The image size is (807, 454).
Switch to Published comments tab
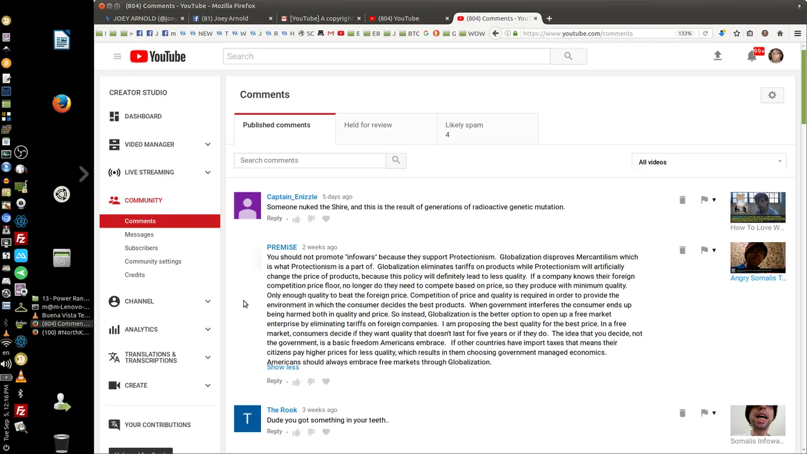click(285, 129)
